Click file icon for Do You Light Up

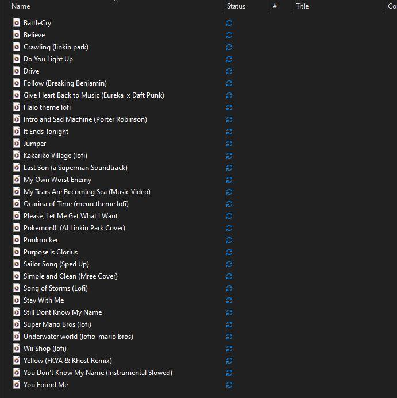tap(17, 59)
